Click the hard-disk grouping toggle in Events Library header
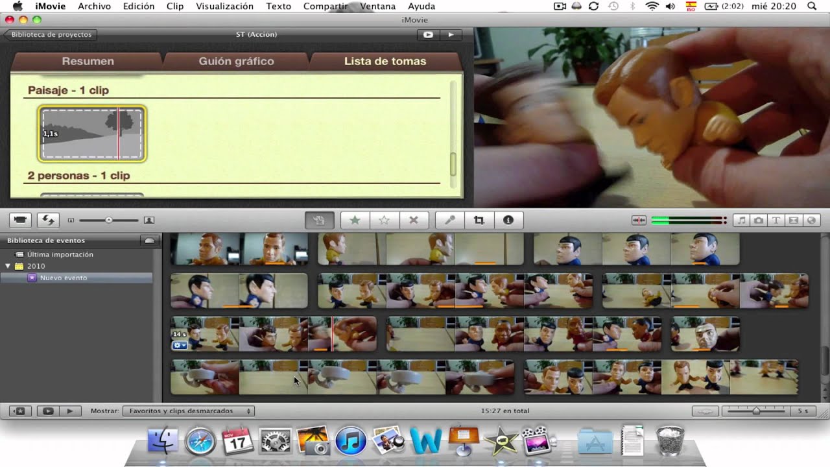 point(150,240)
